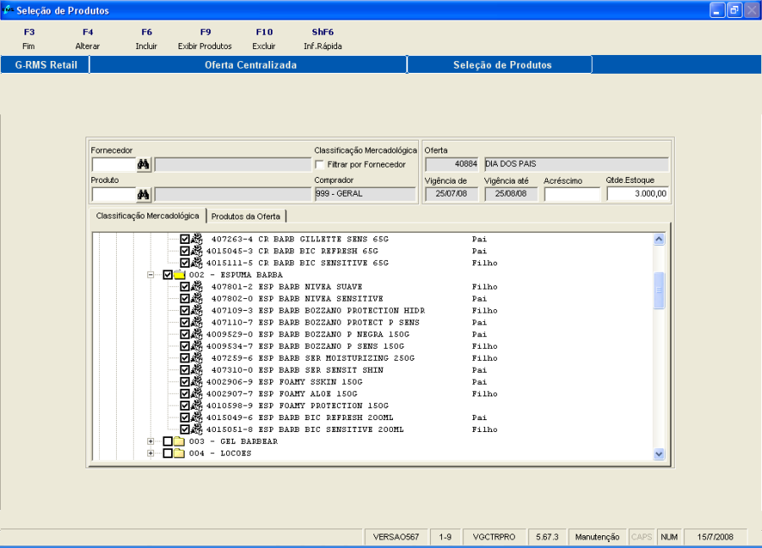Uncheck 4010598-9 ESP FOAMY PROTECTION checkbox
Image resolution: width=762 pixels, height=548 pixels.
(x=185, y=406)
